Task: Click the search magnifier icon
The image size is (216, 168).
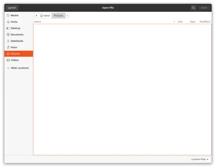Action: (193, 8)
